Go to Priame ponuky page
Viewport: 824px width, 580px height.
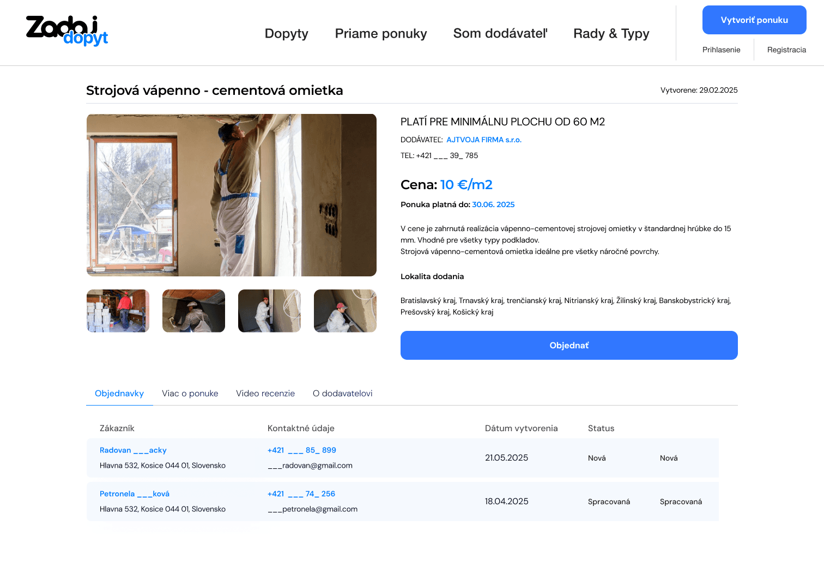point(381,34)
